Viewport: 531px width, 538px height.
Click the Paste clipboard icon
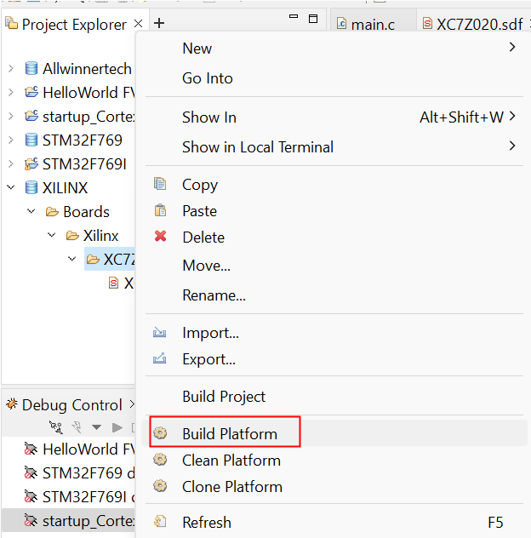pyautogui.click(x=159, y=211)
